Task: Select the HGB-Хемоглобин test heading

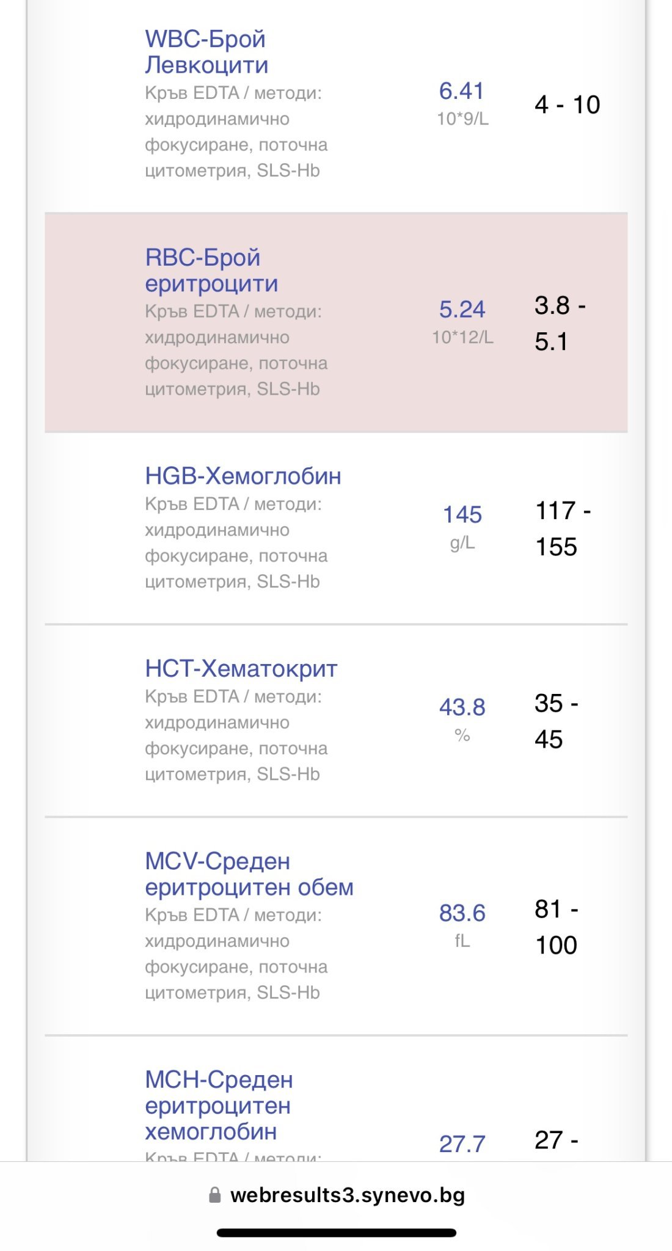Action: (x=243, y=476)
